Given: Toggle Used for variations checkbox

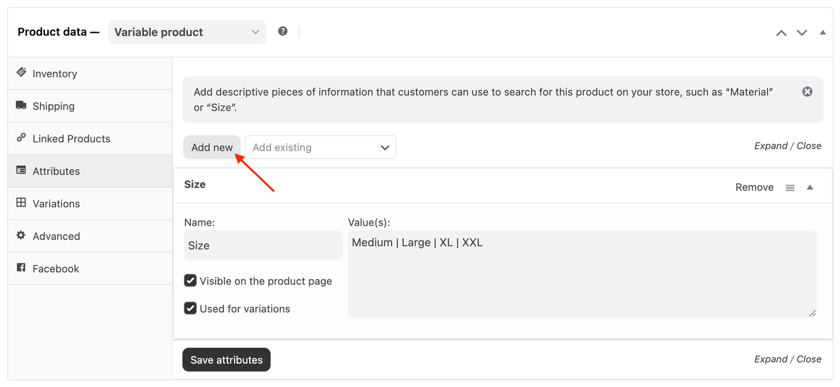Looking at the screenshot, I should pos(190,309).
